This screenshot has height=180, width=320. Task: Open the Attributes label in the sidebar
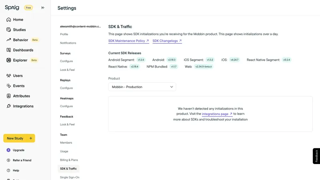pos(22,96)
